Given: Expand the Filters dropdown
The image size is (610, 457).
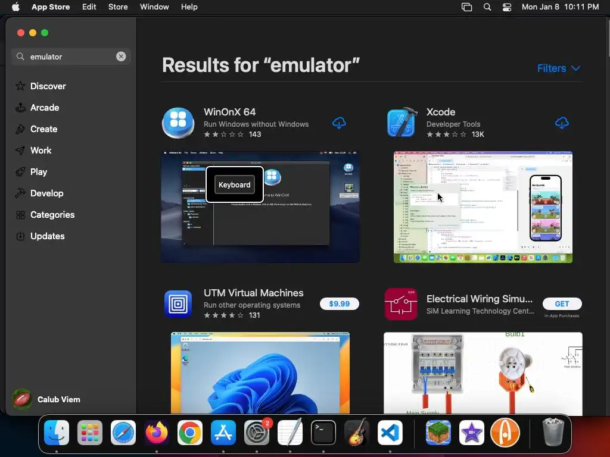Looking at the screenshot, I should coord(559,68).
